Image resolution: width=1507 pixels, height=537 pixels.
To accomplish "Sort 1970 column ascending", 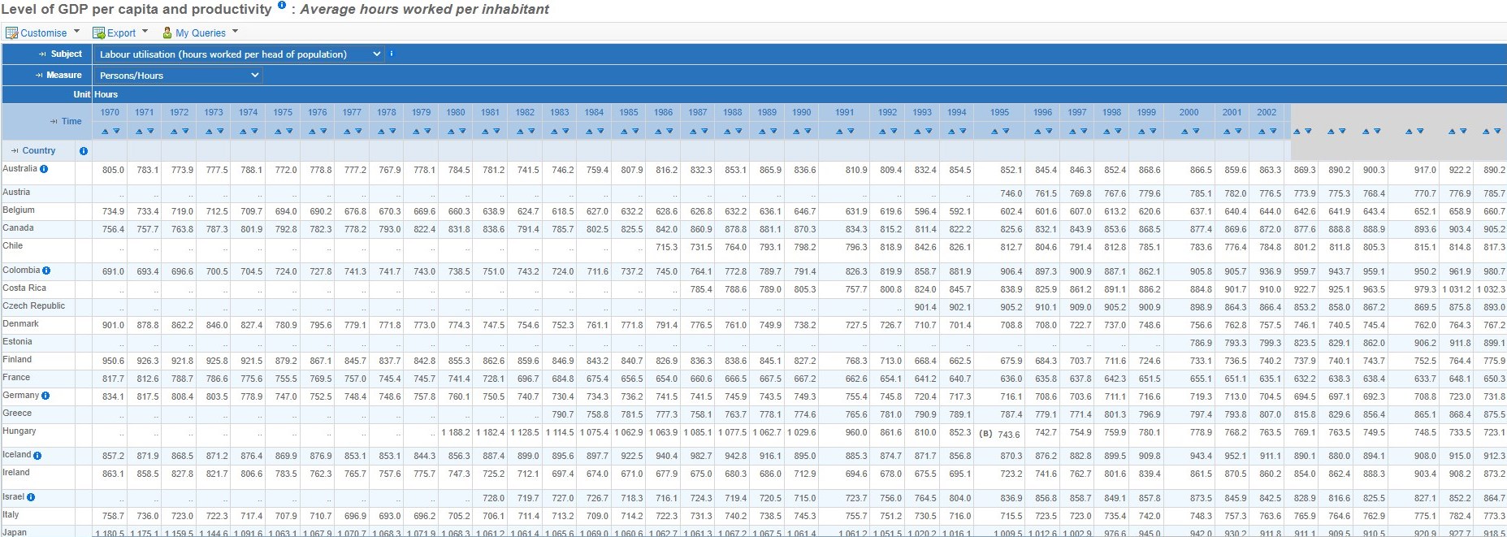I will [x=104, y=132].
